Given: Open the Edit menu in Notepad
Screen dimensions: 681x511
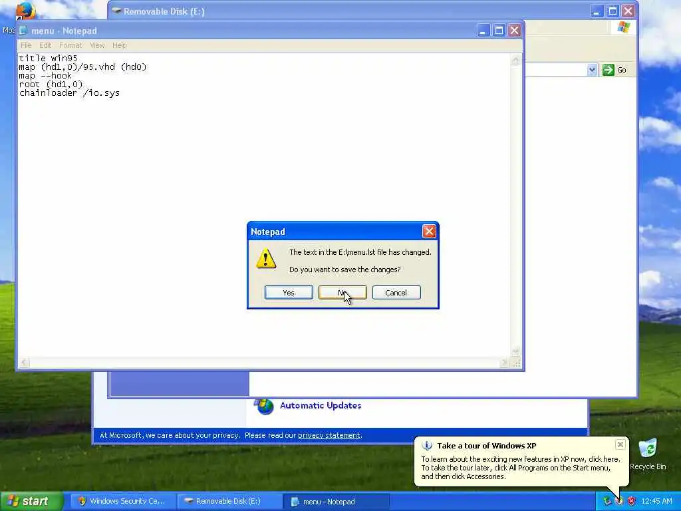Looking at the screenshot, I should click(x=45, y=45).
